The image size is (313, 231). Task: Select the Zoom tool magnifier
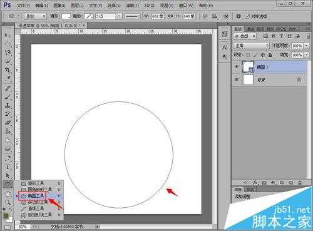pyautogui.click(x=8, y=202)
